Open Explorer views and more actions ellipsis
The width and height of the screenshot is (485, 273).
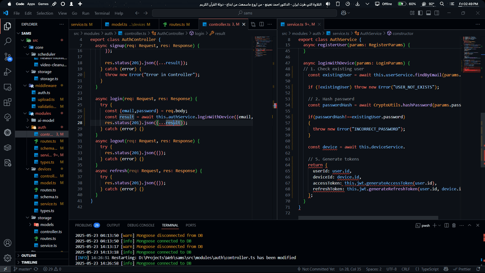[62, 24]
